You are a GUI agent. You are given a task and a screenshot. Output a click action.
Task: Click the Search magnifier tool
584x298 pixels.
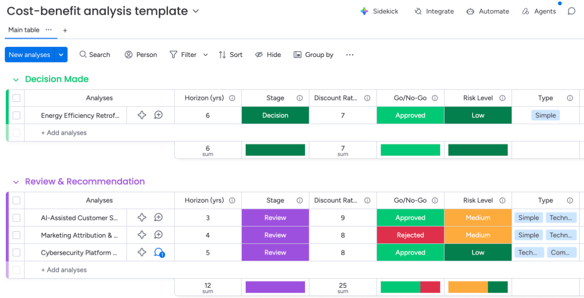95,55
